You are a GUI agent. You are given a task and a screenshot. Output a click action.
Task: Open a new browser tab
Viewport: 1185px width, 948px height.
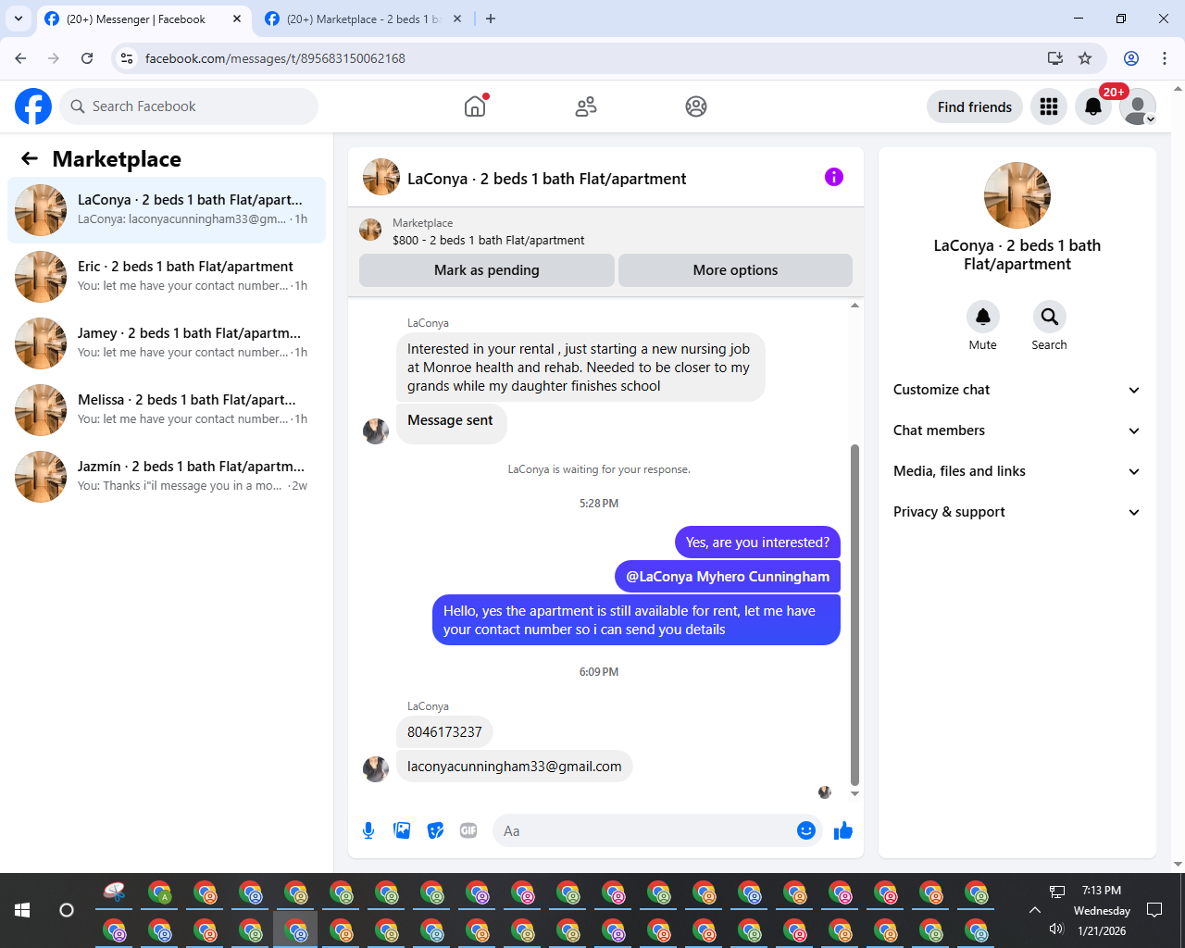491,19
